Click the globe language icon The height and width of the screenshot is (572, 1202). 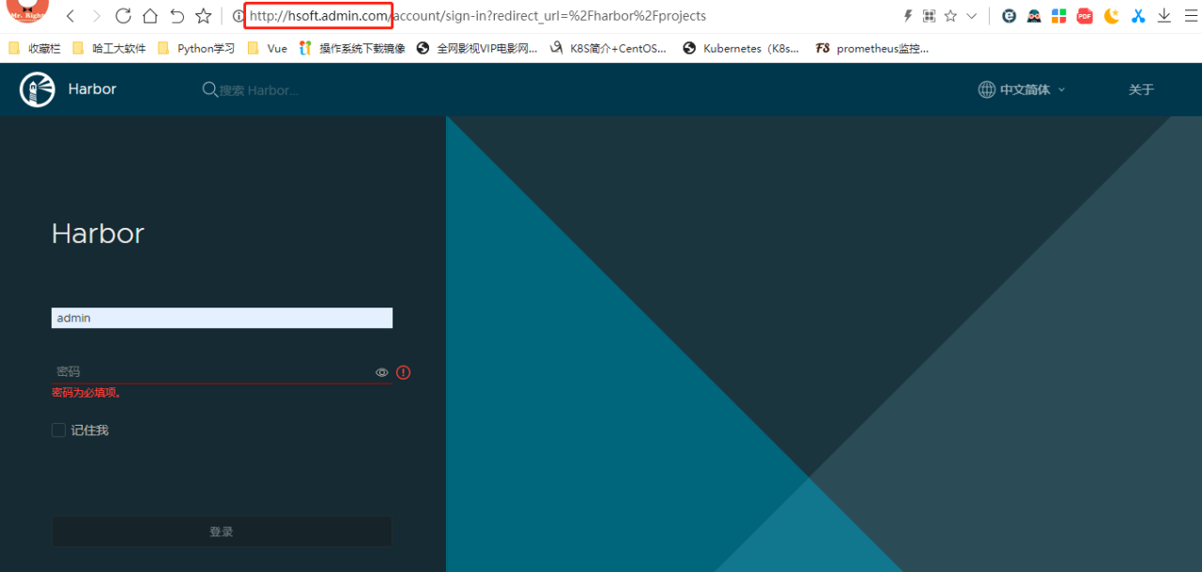[x=987, y=90]
